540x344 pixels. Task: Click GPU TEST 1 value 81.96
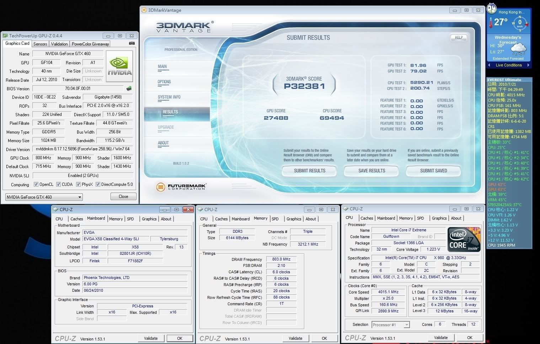[418, 65]
